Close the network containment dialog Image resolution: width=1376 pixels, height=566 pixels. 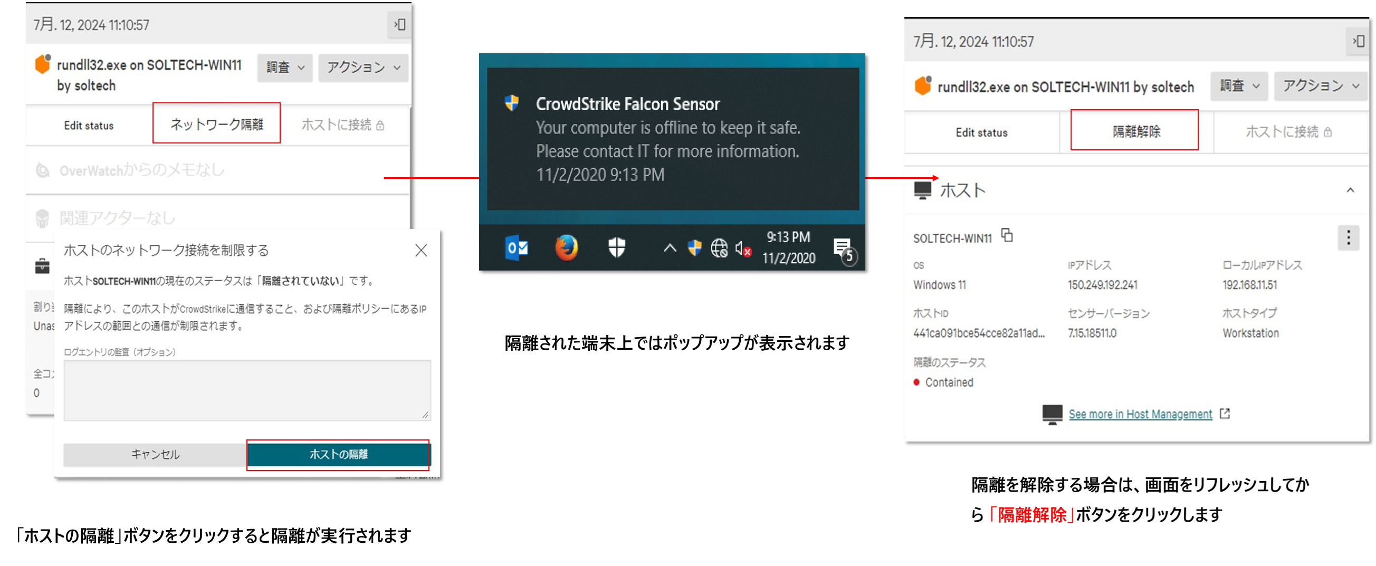[421, 250]
